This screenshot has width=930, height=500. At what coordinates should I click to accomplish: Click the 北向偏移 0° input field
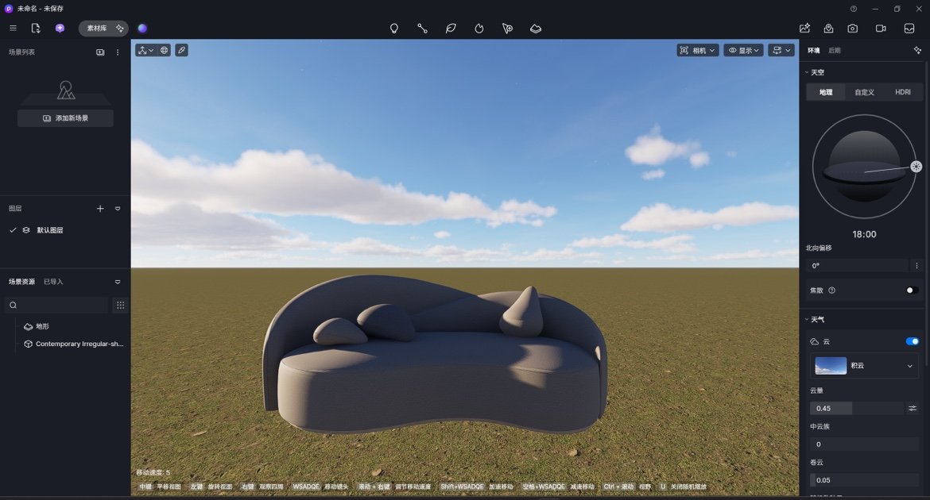tap(856, 265)
